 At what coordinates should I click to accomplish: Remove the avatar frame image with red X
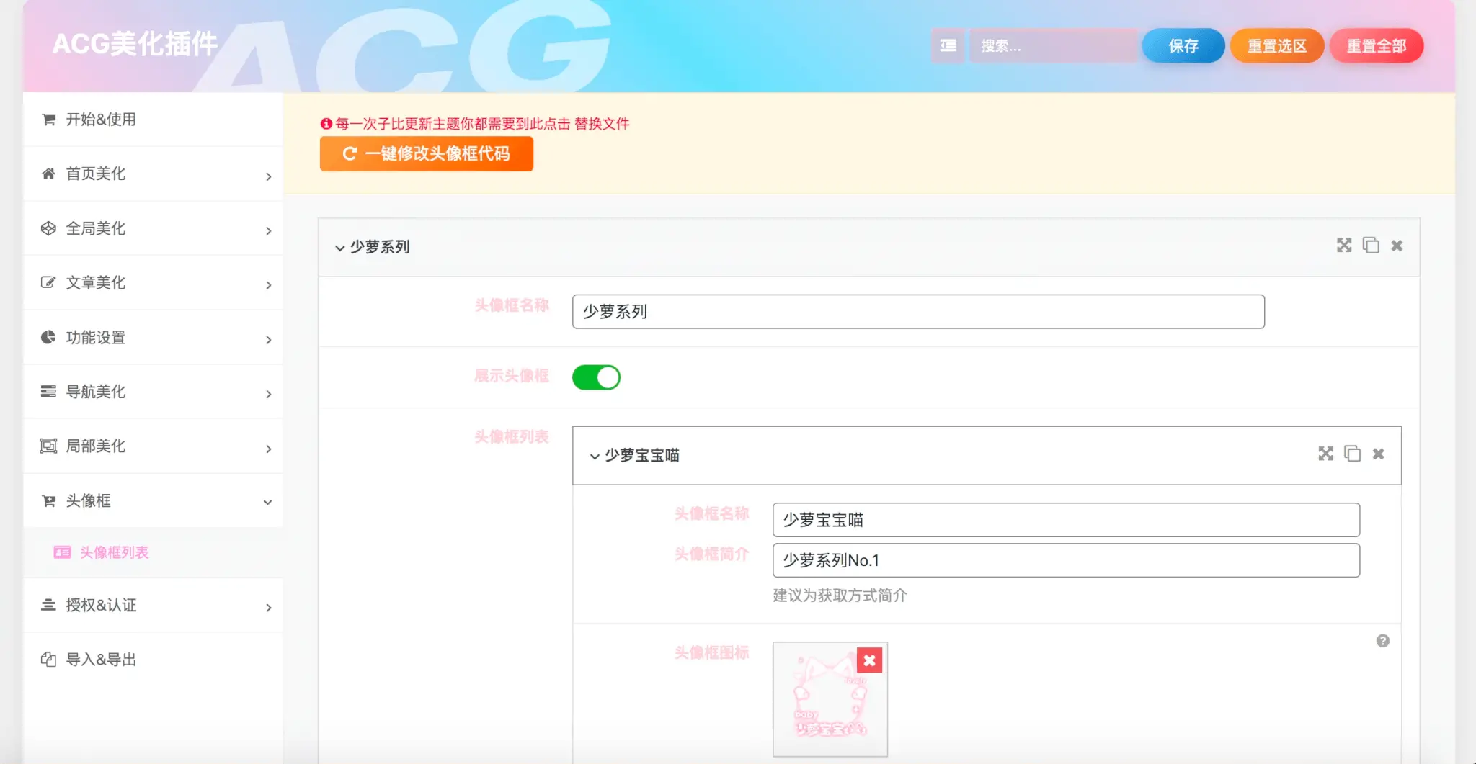(870, 660)
